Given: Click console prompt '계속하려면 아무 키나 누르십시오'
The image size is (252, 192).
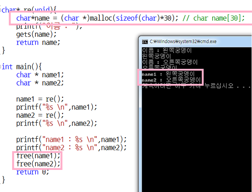Looking at the screenshot, I should pos(187,86).
